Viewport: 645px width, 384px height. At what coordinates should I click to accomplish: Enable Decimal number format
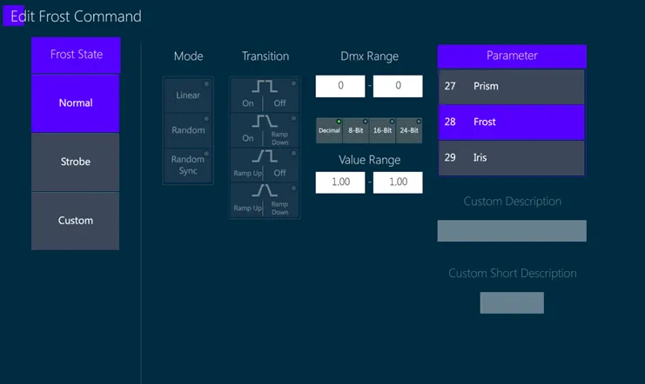coord(329,130)
